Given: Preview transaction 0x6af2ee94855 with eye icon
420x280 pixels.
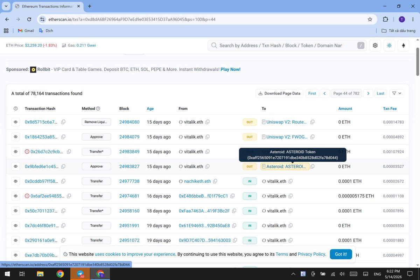Looking at the screenshot, I should [x=16, y=196].
